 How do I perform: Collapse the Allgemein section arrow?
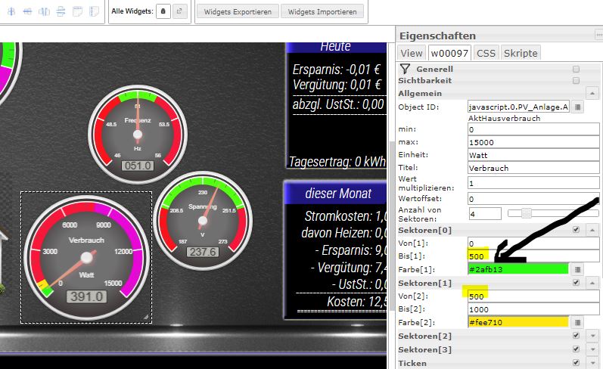[592, 93]
